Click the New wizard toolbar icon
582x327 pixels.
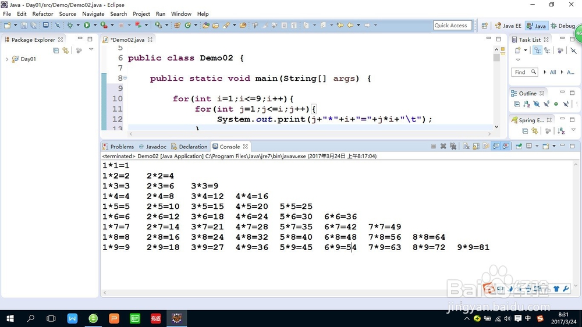pos(7,25)
